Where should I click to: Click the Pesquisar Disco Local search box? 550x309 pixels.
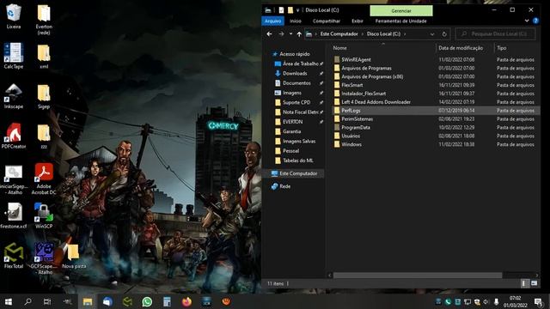coord(495,34)
